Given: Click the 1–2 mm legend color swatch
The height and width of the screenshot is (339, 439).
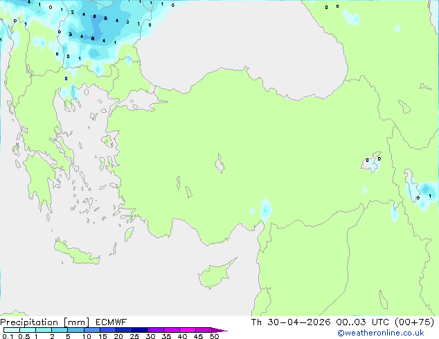Looking at the screenshot, I should 44,330.
